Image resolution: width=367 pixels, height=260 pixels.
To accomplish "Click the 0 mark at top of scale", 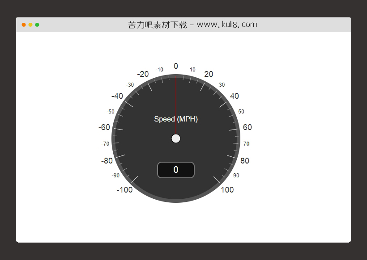I will (x=176, y=66).
